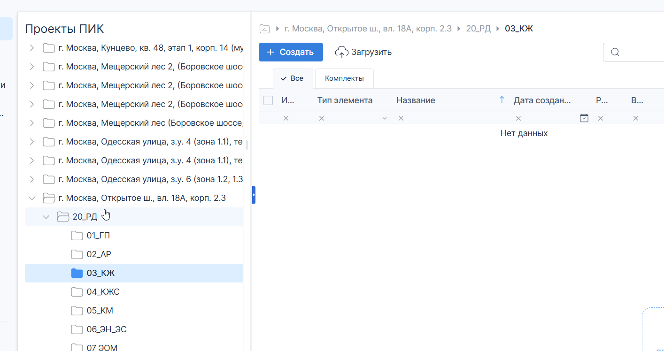Click the И... column header
The height and width of the screenshot is (351, 664).
pyautogui.click(x=288, y=100)
